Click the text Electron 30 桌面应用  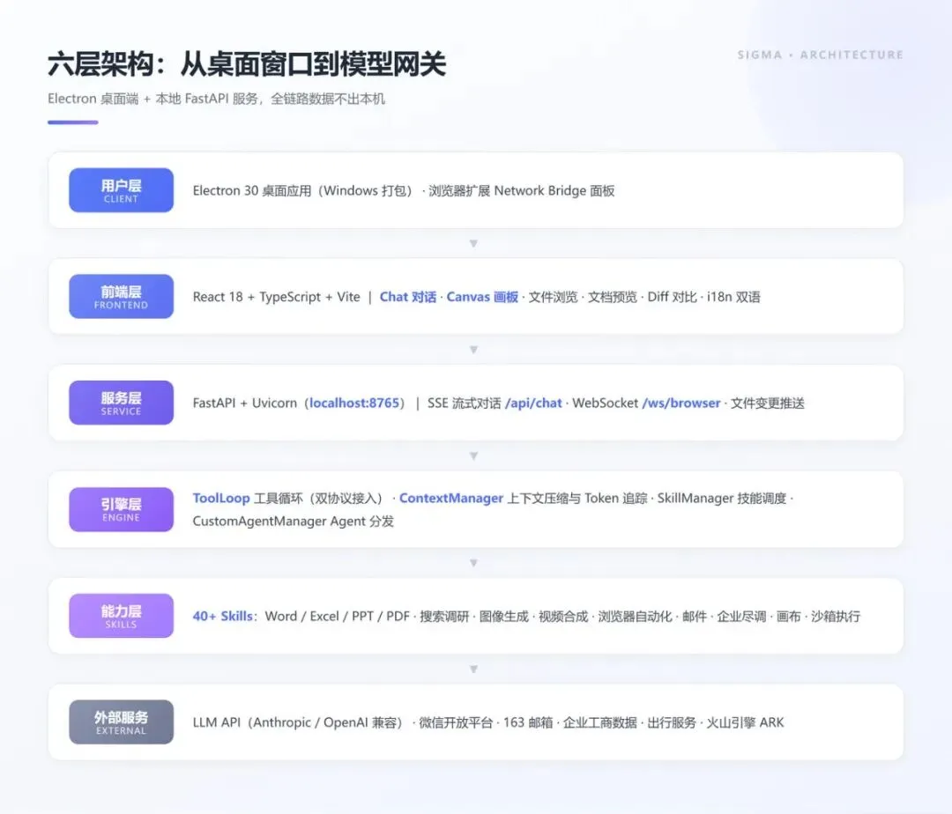[x=252, y=190]
